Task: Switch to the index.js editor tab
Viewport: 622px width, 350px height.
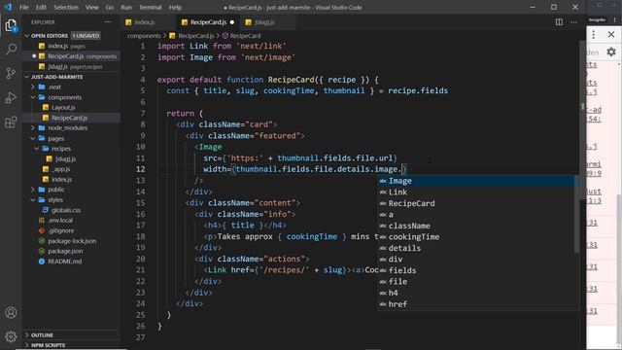Action: coord(148,22)
